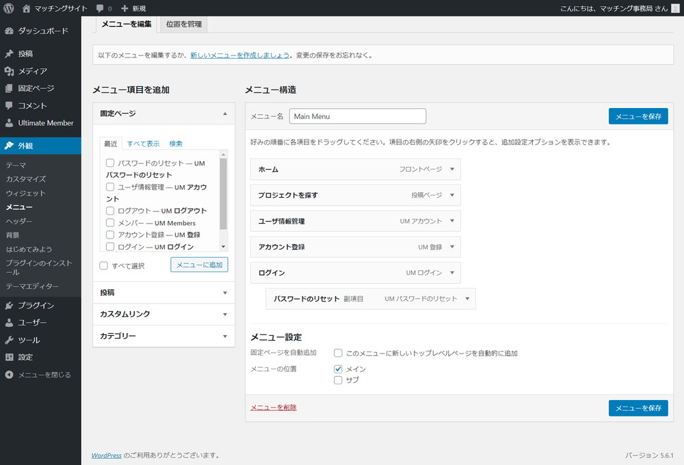Screen dimensions: 684x465
Task: Click the Ultimate Member person icon
Action: [x=9, y=123]
